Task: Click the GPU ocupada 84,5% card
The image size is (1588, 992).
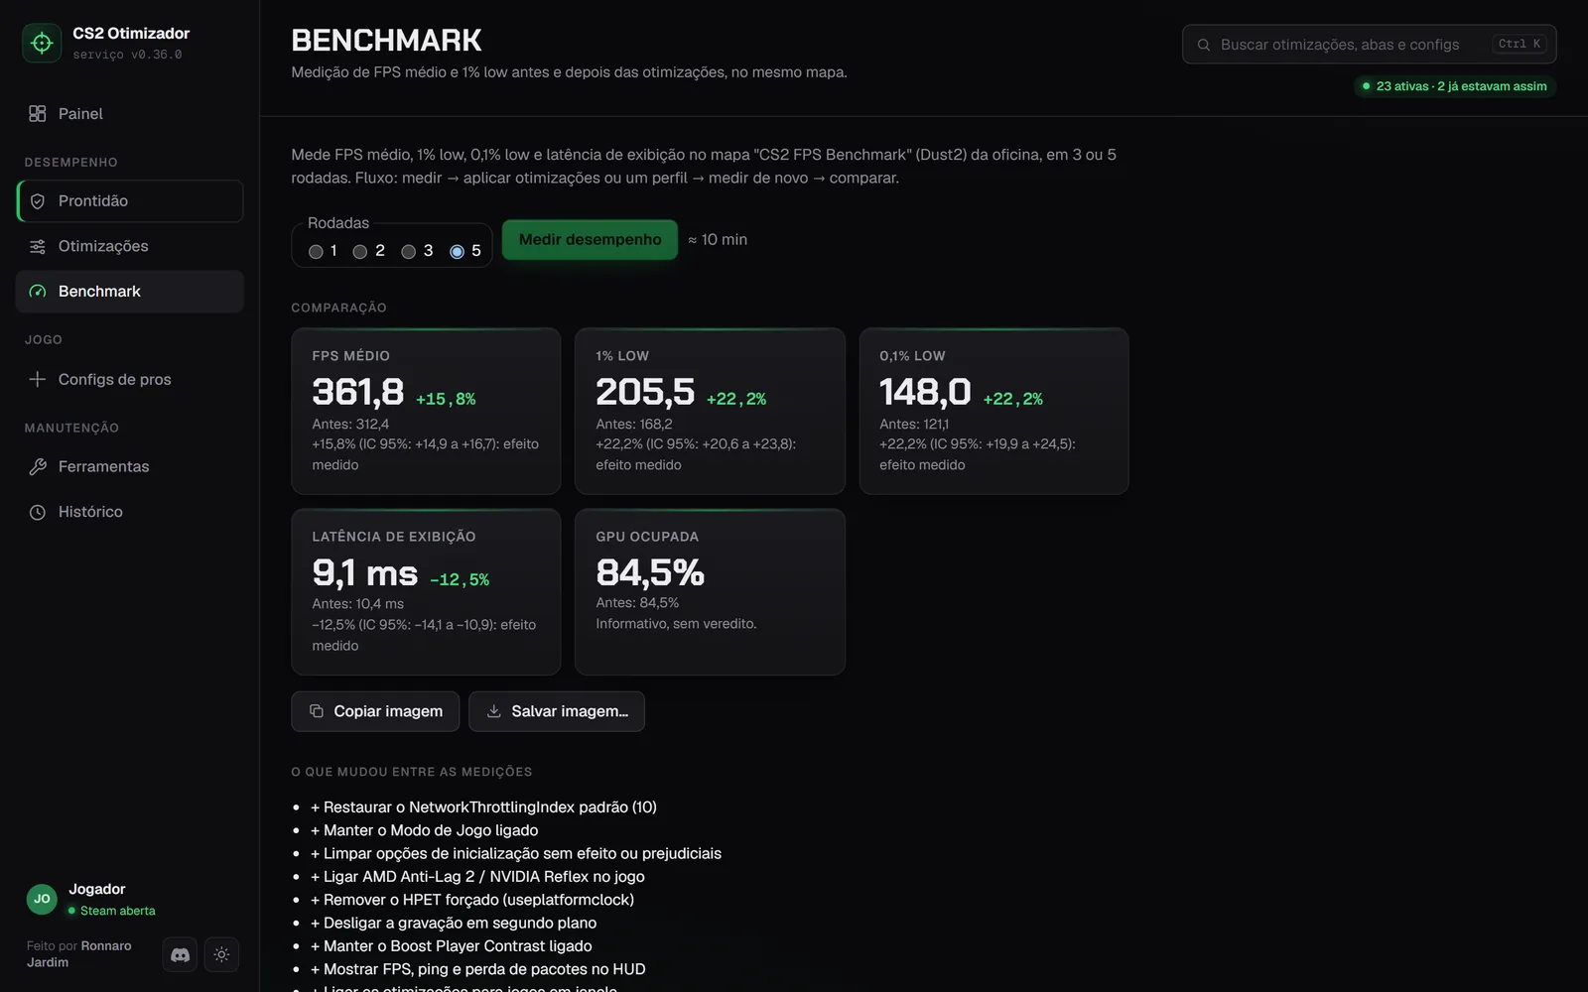Action: tap(710, 592)
